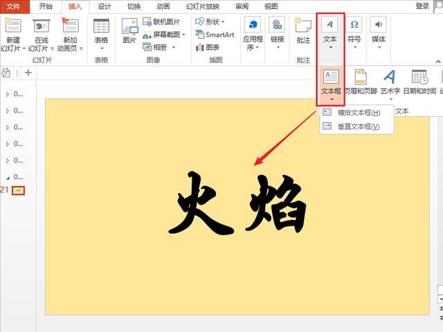Expand the second section in slide panel

(x=8, y=111)
